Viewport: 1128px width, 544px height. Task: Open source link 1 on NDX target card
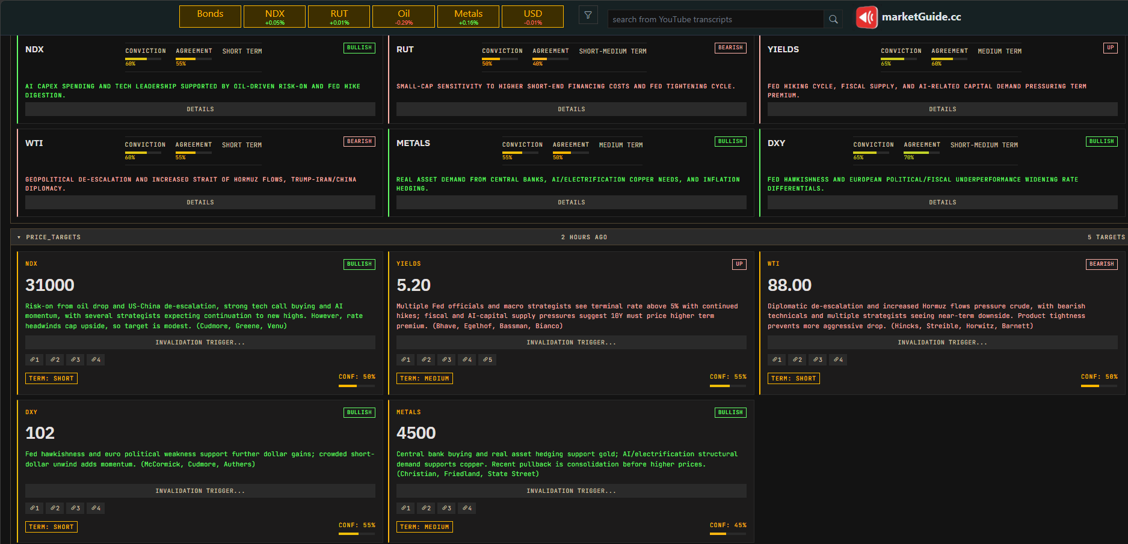pos(35,359)
